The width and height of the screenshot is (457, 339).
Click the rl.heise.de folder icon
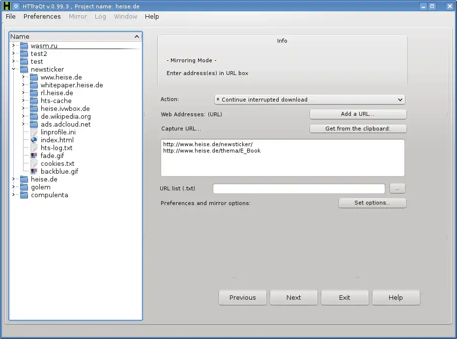(x=34, y=93)
